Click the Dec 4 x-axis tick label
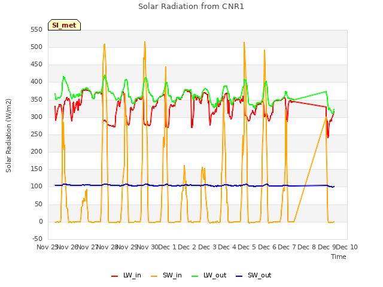This screenshot has width=383, height=287. pyautogui.click(x=227, y=247)
